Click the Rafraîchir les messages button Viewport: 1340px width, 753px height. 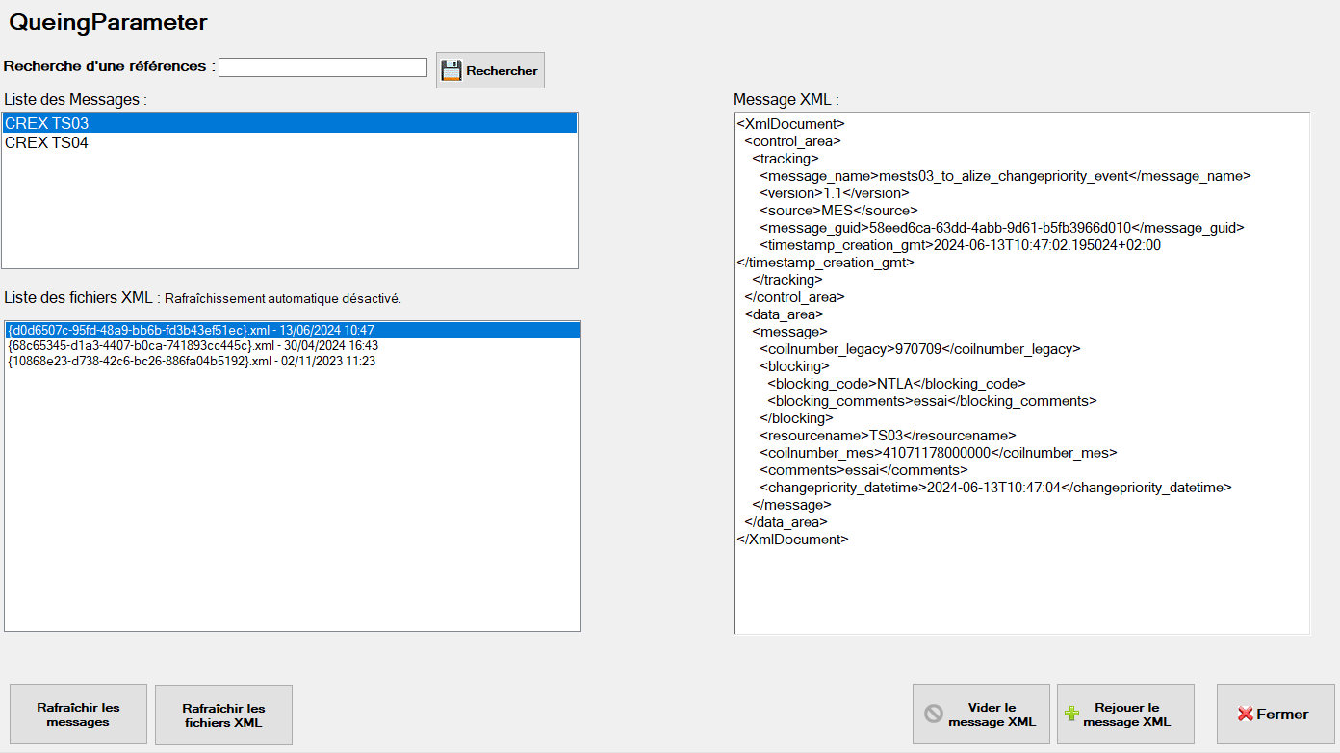77,714
